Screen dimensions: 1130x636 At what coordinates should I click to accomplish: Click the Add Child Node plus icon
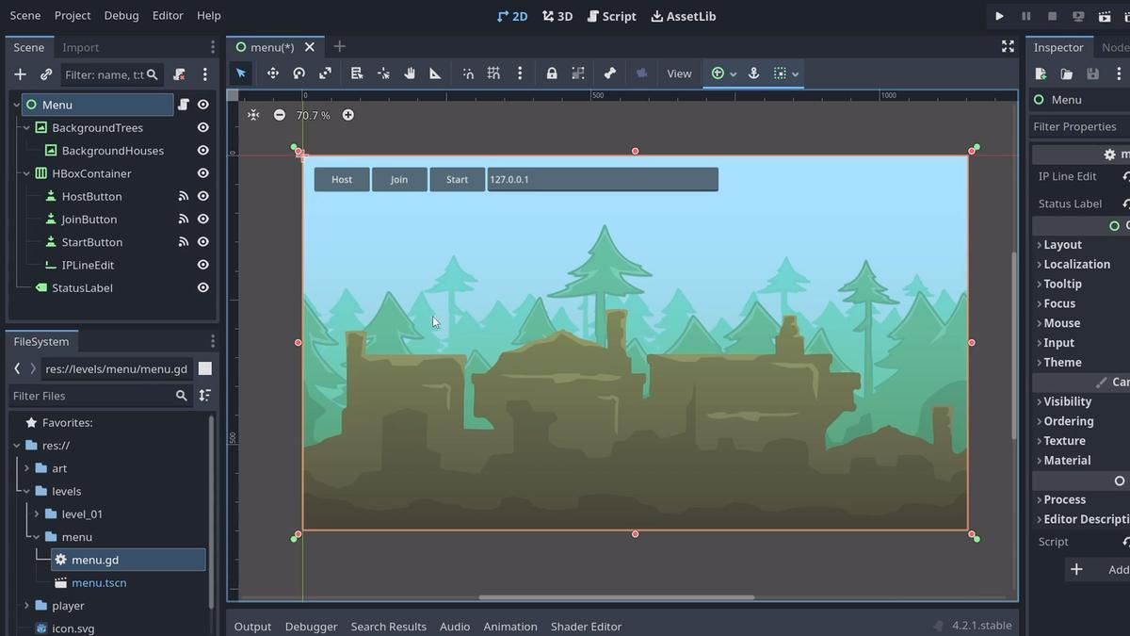click(x=20, y=74)
